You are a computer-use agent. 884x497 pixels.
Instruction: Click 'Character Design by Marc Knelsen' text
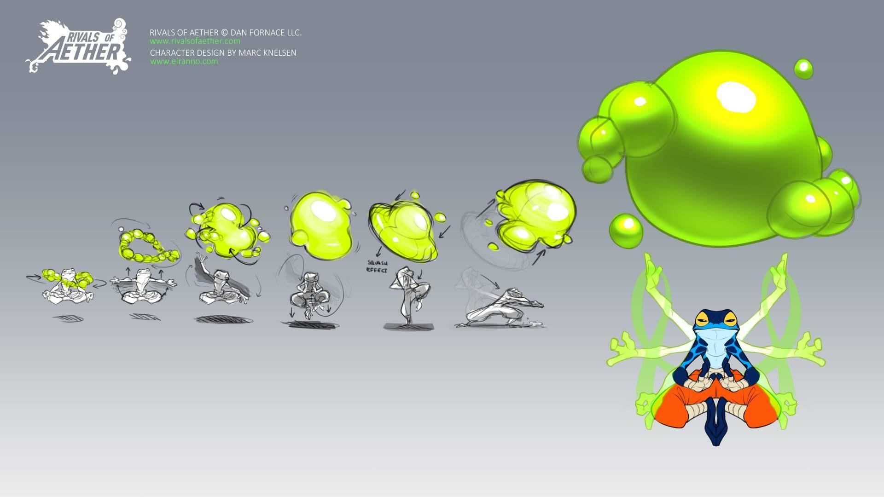[x=223, y=53]
